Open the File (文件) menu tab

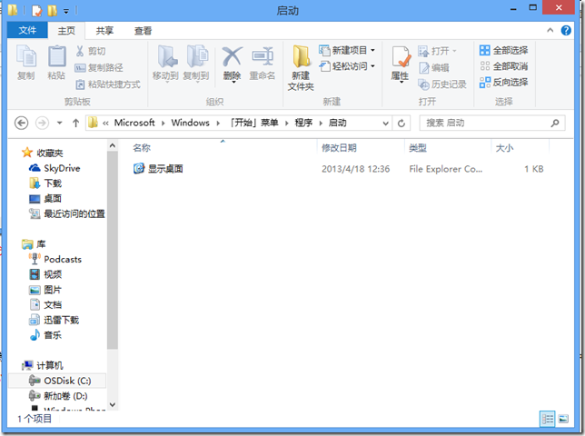[27, 30]
